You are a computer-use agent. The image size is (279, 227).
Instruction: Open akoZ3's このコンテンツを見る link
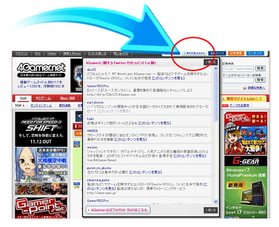tap(168, 78)
